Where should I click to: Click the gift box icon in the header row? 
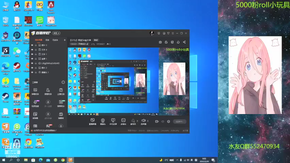160,42
